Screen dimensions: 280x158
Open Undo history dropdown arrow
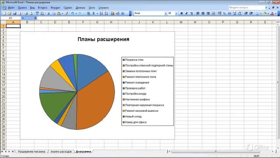(x=76, y=13)
